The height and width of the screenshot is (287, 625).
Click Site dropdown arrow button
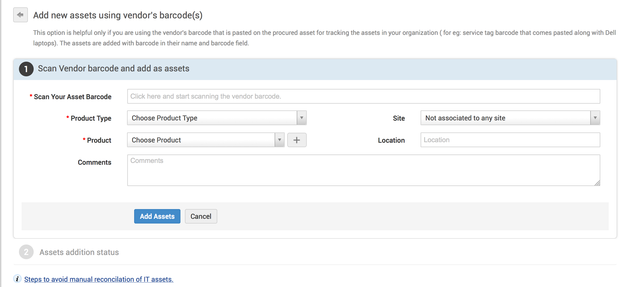pos(595,118)
